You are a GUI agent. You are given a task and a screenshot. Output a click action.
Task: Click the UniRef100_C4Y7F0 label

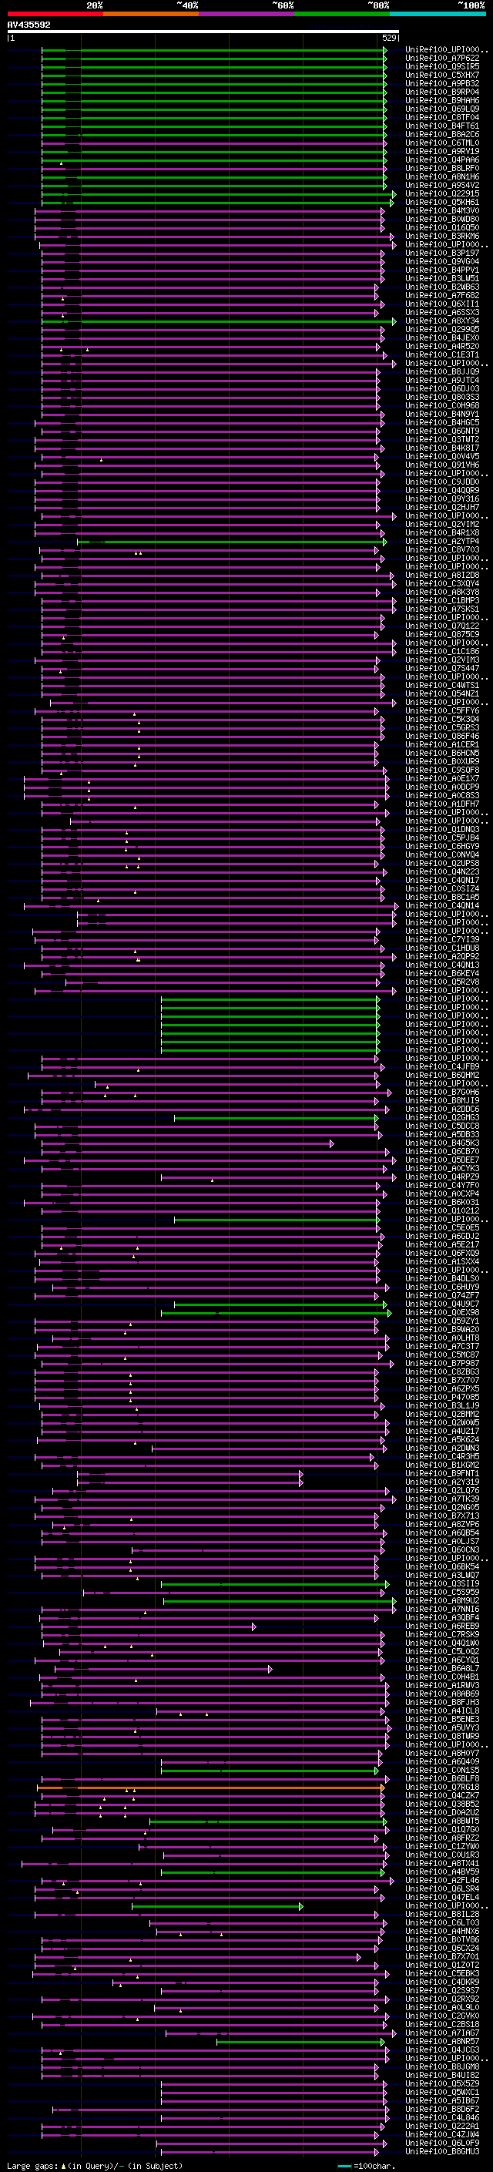(442, 1185)
